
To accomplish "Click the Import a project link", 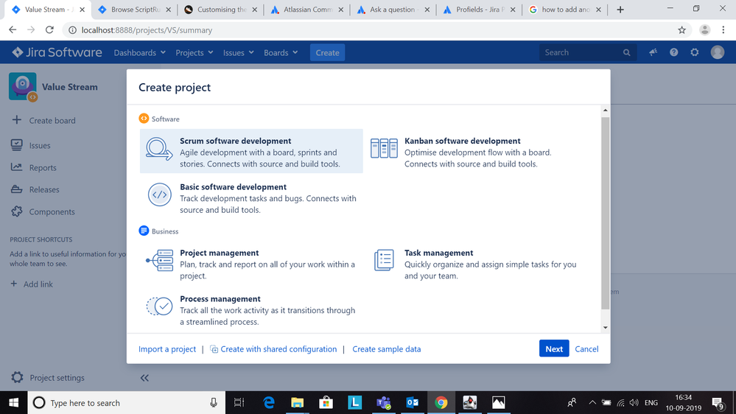I will click(x=167, y=348).
